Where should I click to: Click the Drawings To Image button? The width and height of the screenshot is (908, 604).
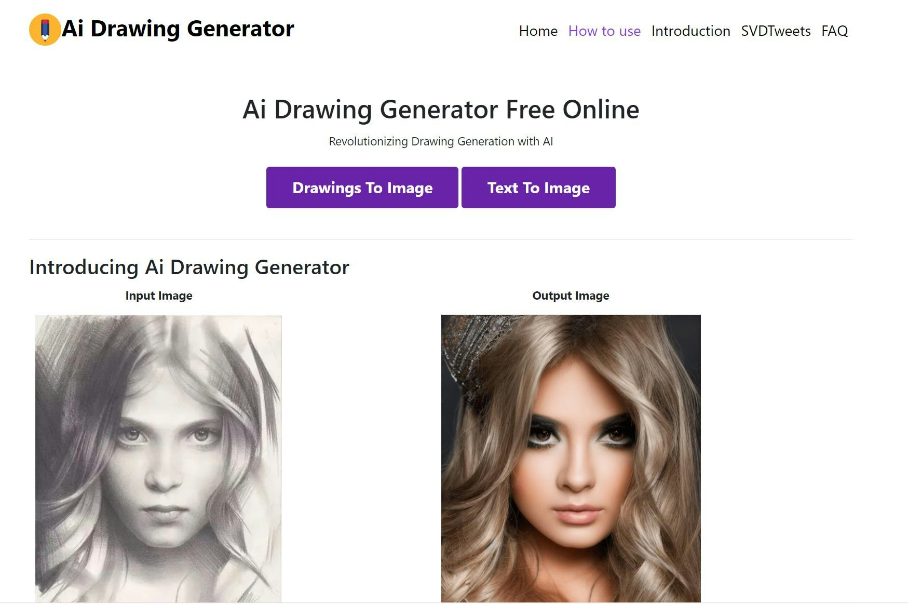[x=362, y=187]
